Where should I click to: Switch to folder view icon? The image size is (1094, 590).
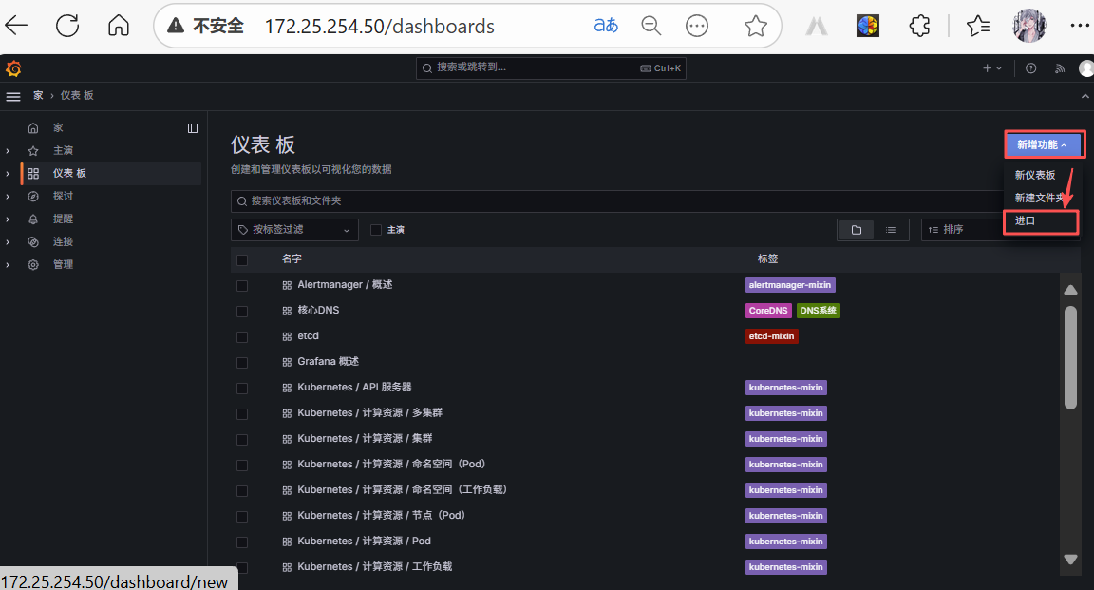(856, 230)
